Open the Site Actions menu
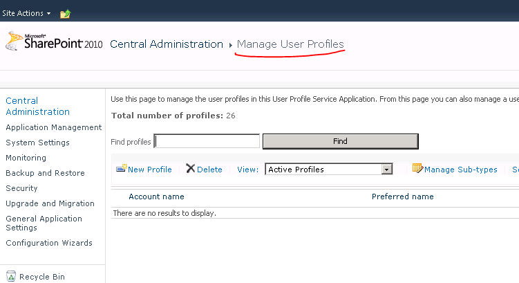 (26, 14)
